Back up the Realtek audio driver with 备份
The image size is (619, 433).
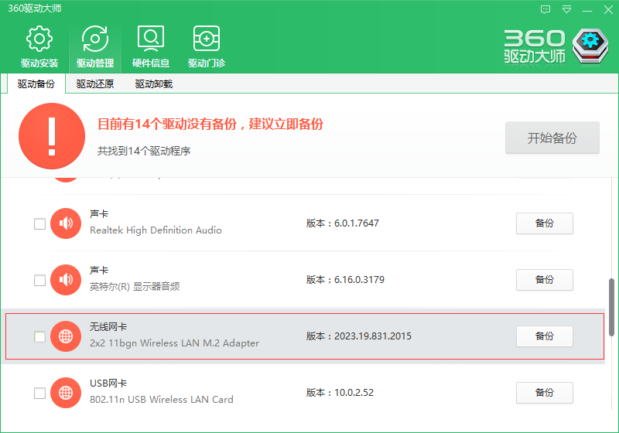[x=544, y=223]
